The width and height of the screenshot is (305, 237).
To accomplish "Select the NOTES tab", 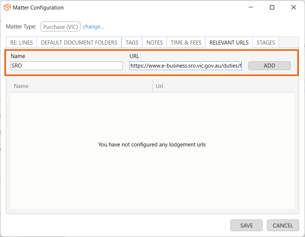I will [x=154, y=42].
